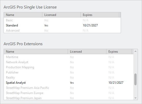Click the N/A expiry for Publisher

[x=111, y=72]
